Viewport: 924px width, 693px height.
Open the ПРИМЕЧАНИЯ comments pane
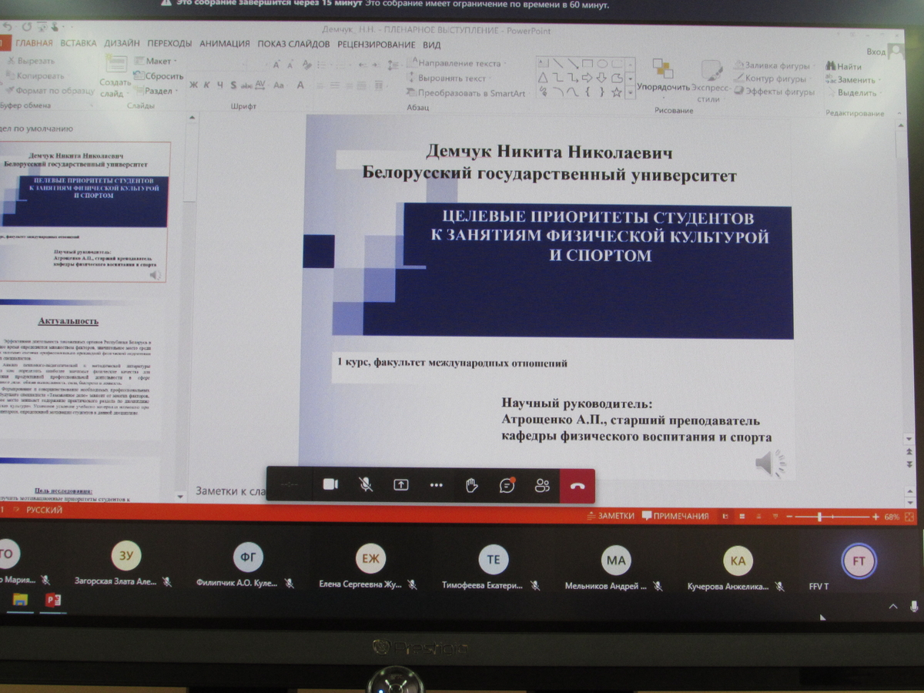coord(675,516)
